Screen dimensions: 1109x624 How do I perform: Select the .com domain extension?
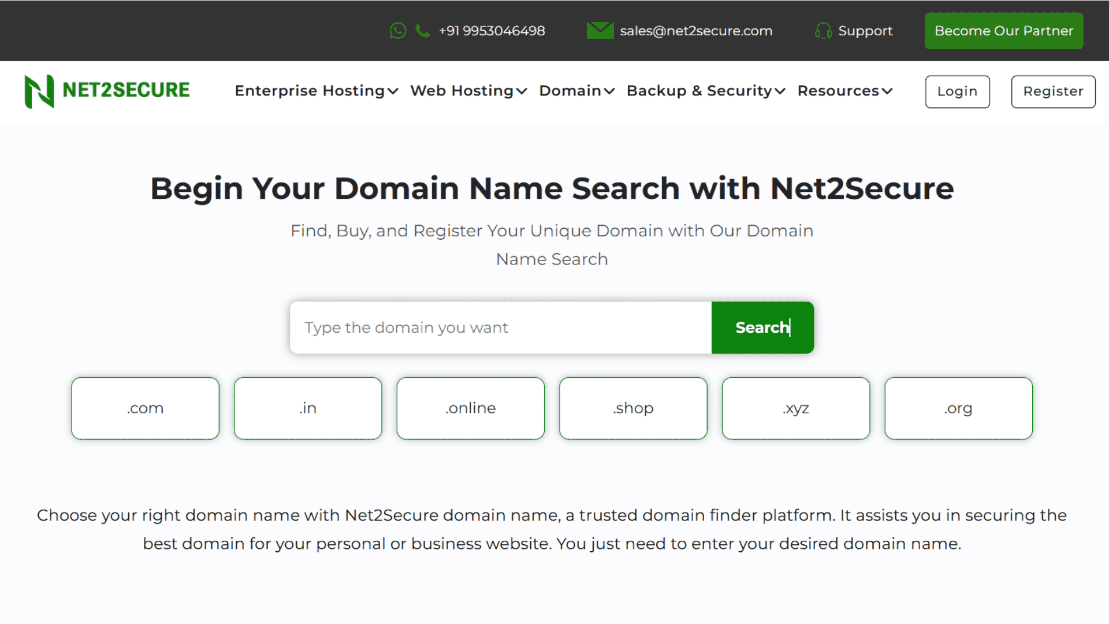[145, 408]
